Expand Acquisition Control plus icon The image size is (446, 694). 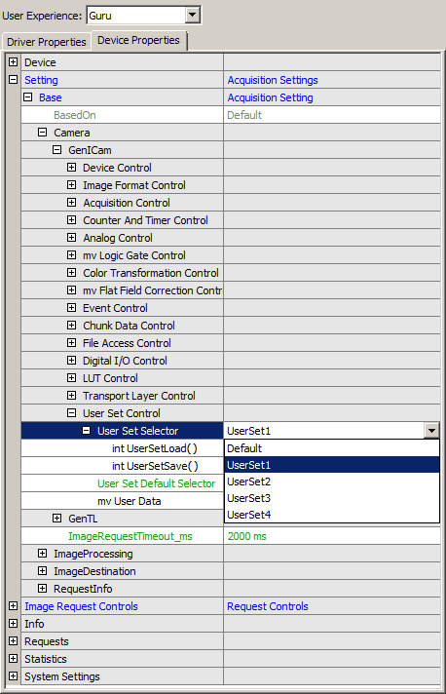[x=72, y=203]
